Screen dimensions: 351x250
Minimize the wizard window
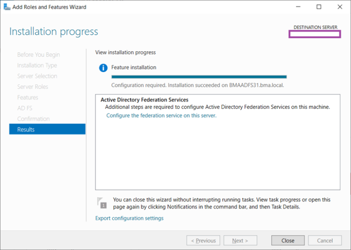pos(298,7)
